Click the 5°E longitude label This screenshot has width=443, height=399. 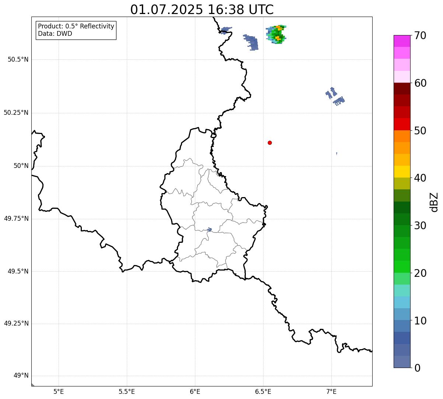[59, 392]
